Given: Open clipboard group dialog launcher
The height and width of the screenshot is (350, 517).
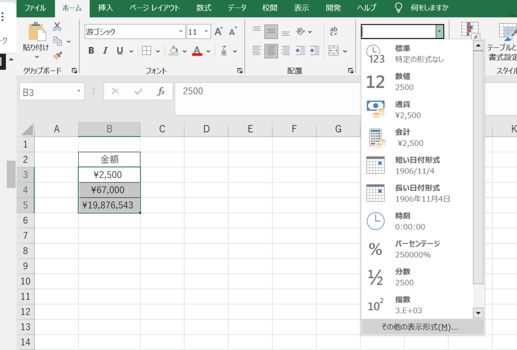Looking at the screenshot, I should (x=75, y=71).
